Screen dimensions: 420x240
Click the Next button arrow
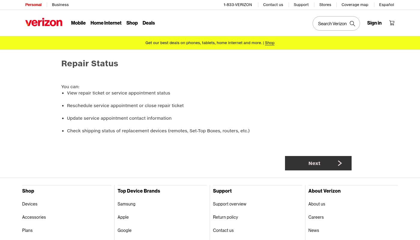coord(340,163)
